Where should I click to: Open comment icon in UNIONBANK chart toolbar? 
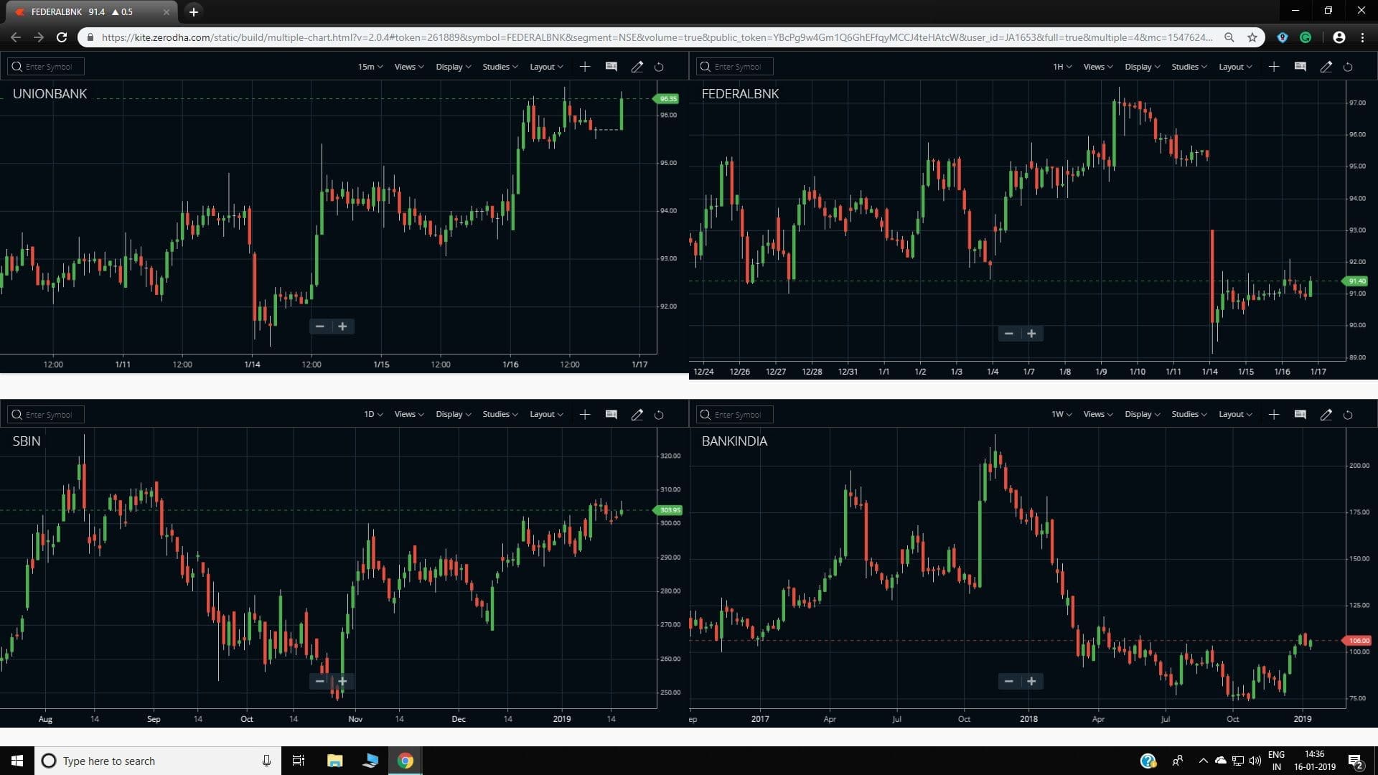click(611, 67)
